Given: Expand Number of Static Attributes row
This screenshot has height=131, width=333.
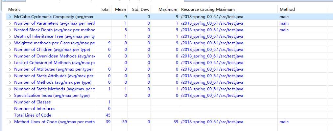Looking at the screenshot, I should point(10,76).
